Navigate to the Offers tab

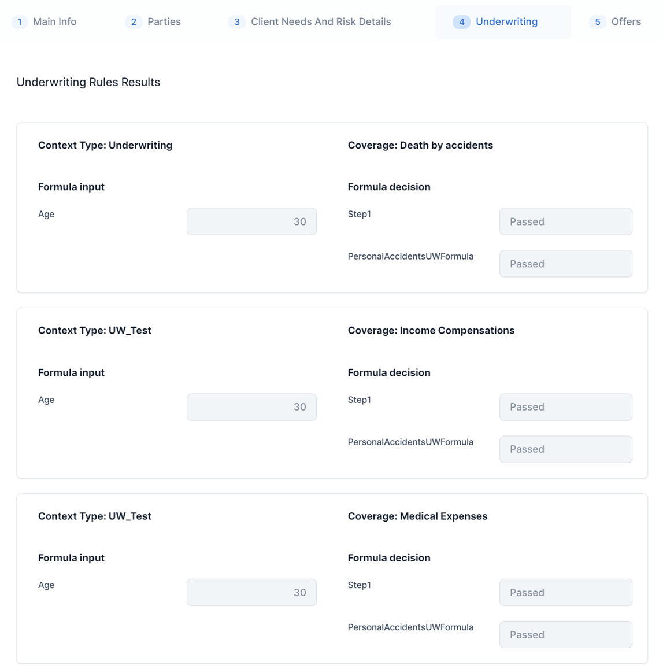click(625, 22)
